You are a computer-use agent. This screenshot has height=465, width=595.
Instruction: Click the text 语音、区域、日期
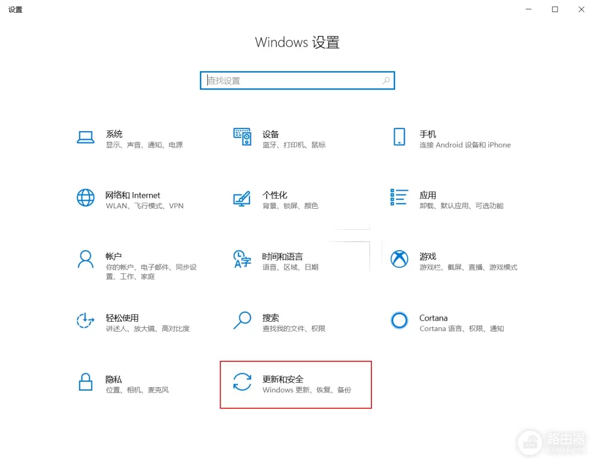click(290, 267)
